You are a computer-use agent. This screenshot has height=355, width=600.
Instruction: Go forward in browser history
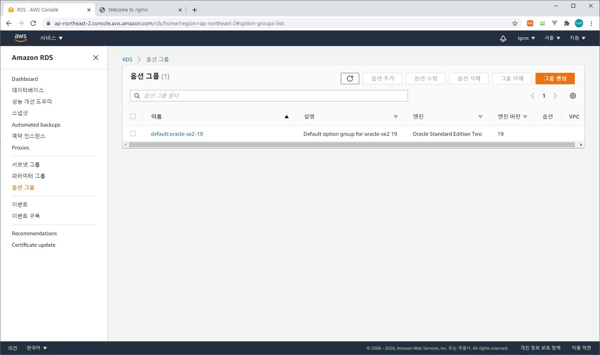coord(21,23)
